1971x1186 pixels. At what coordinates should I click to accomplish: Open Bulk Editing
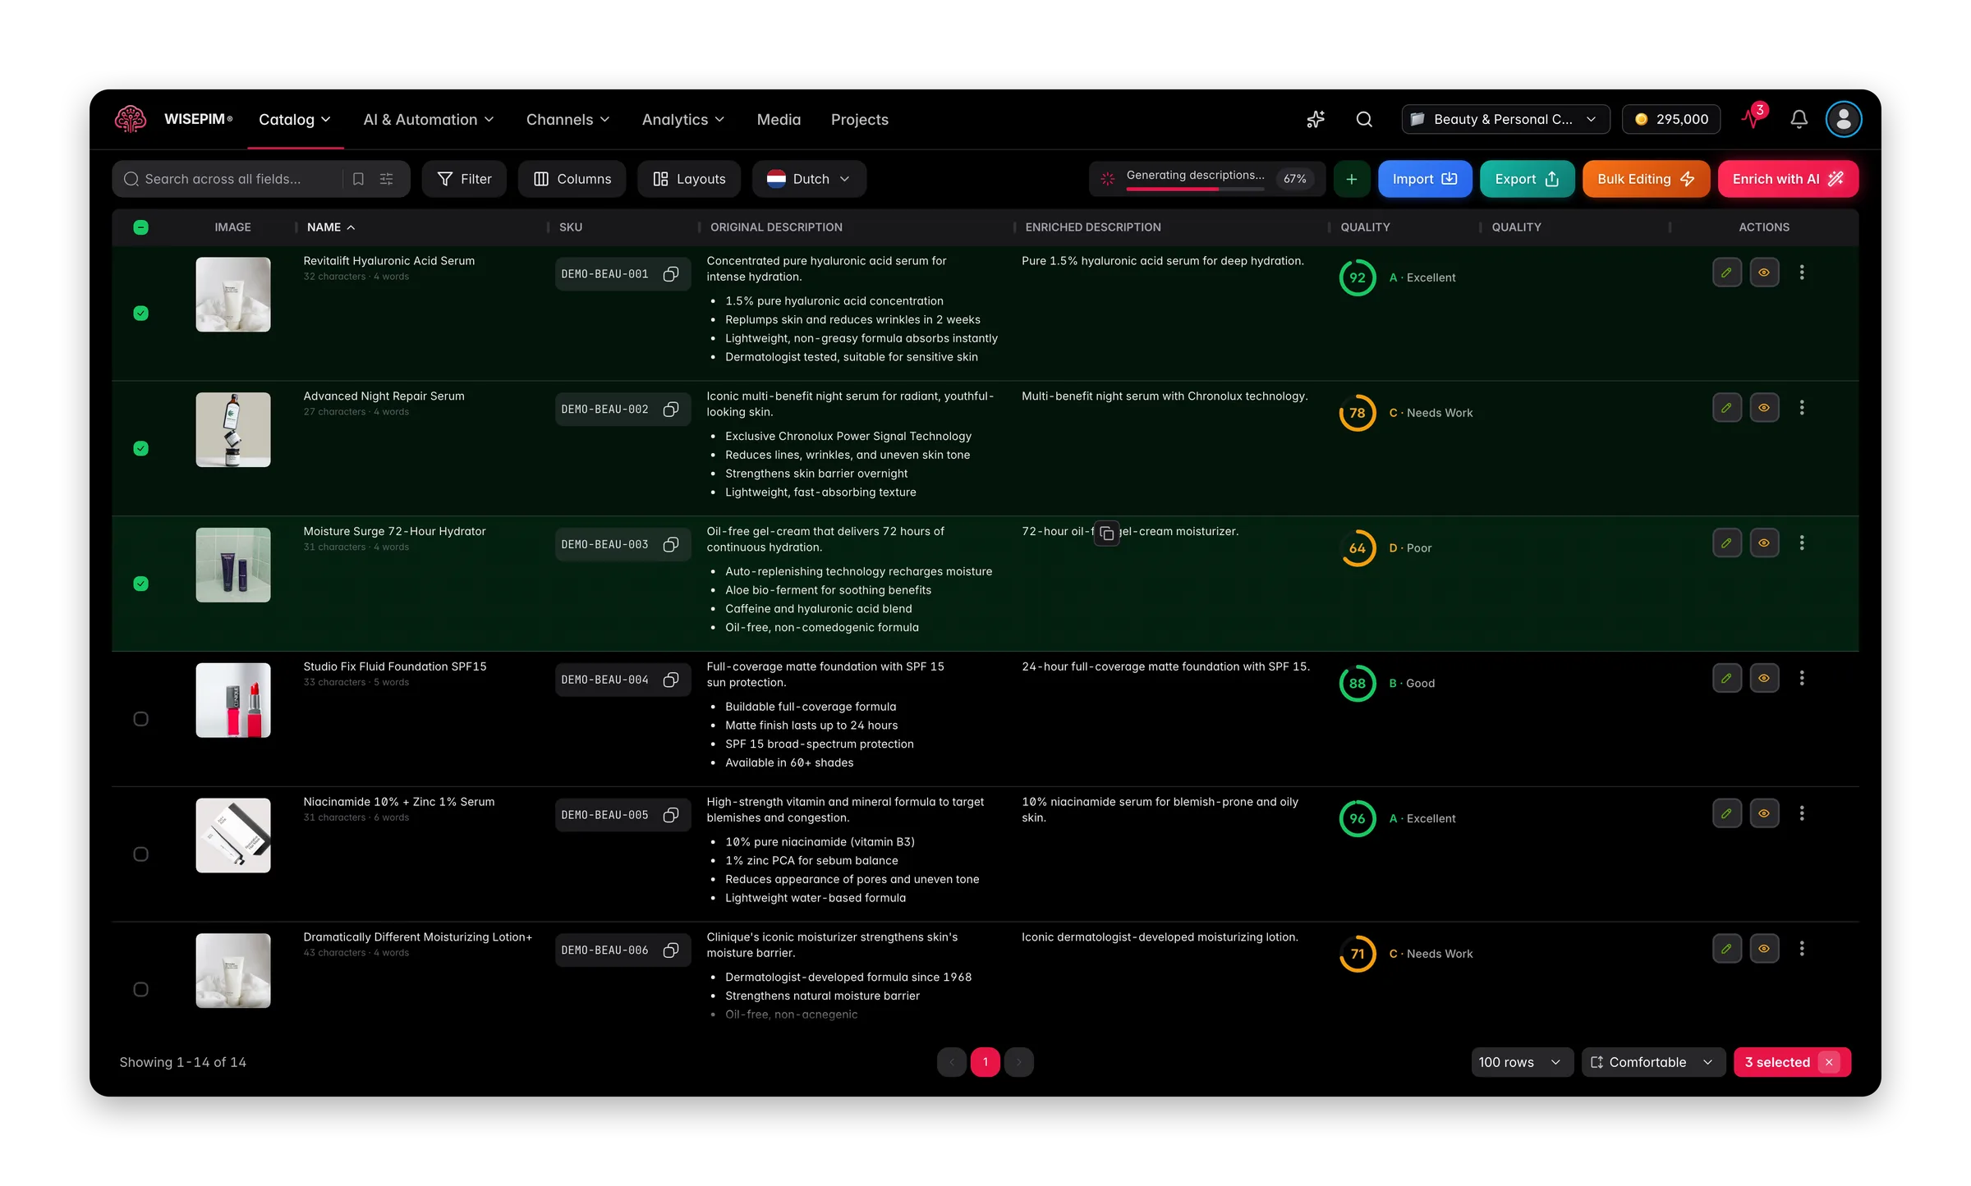click(1646, 179)
